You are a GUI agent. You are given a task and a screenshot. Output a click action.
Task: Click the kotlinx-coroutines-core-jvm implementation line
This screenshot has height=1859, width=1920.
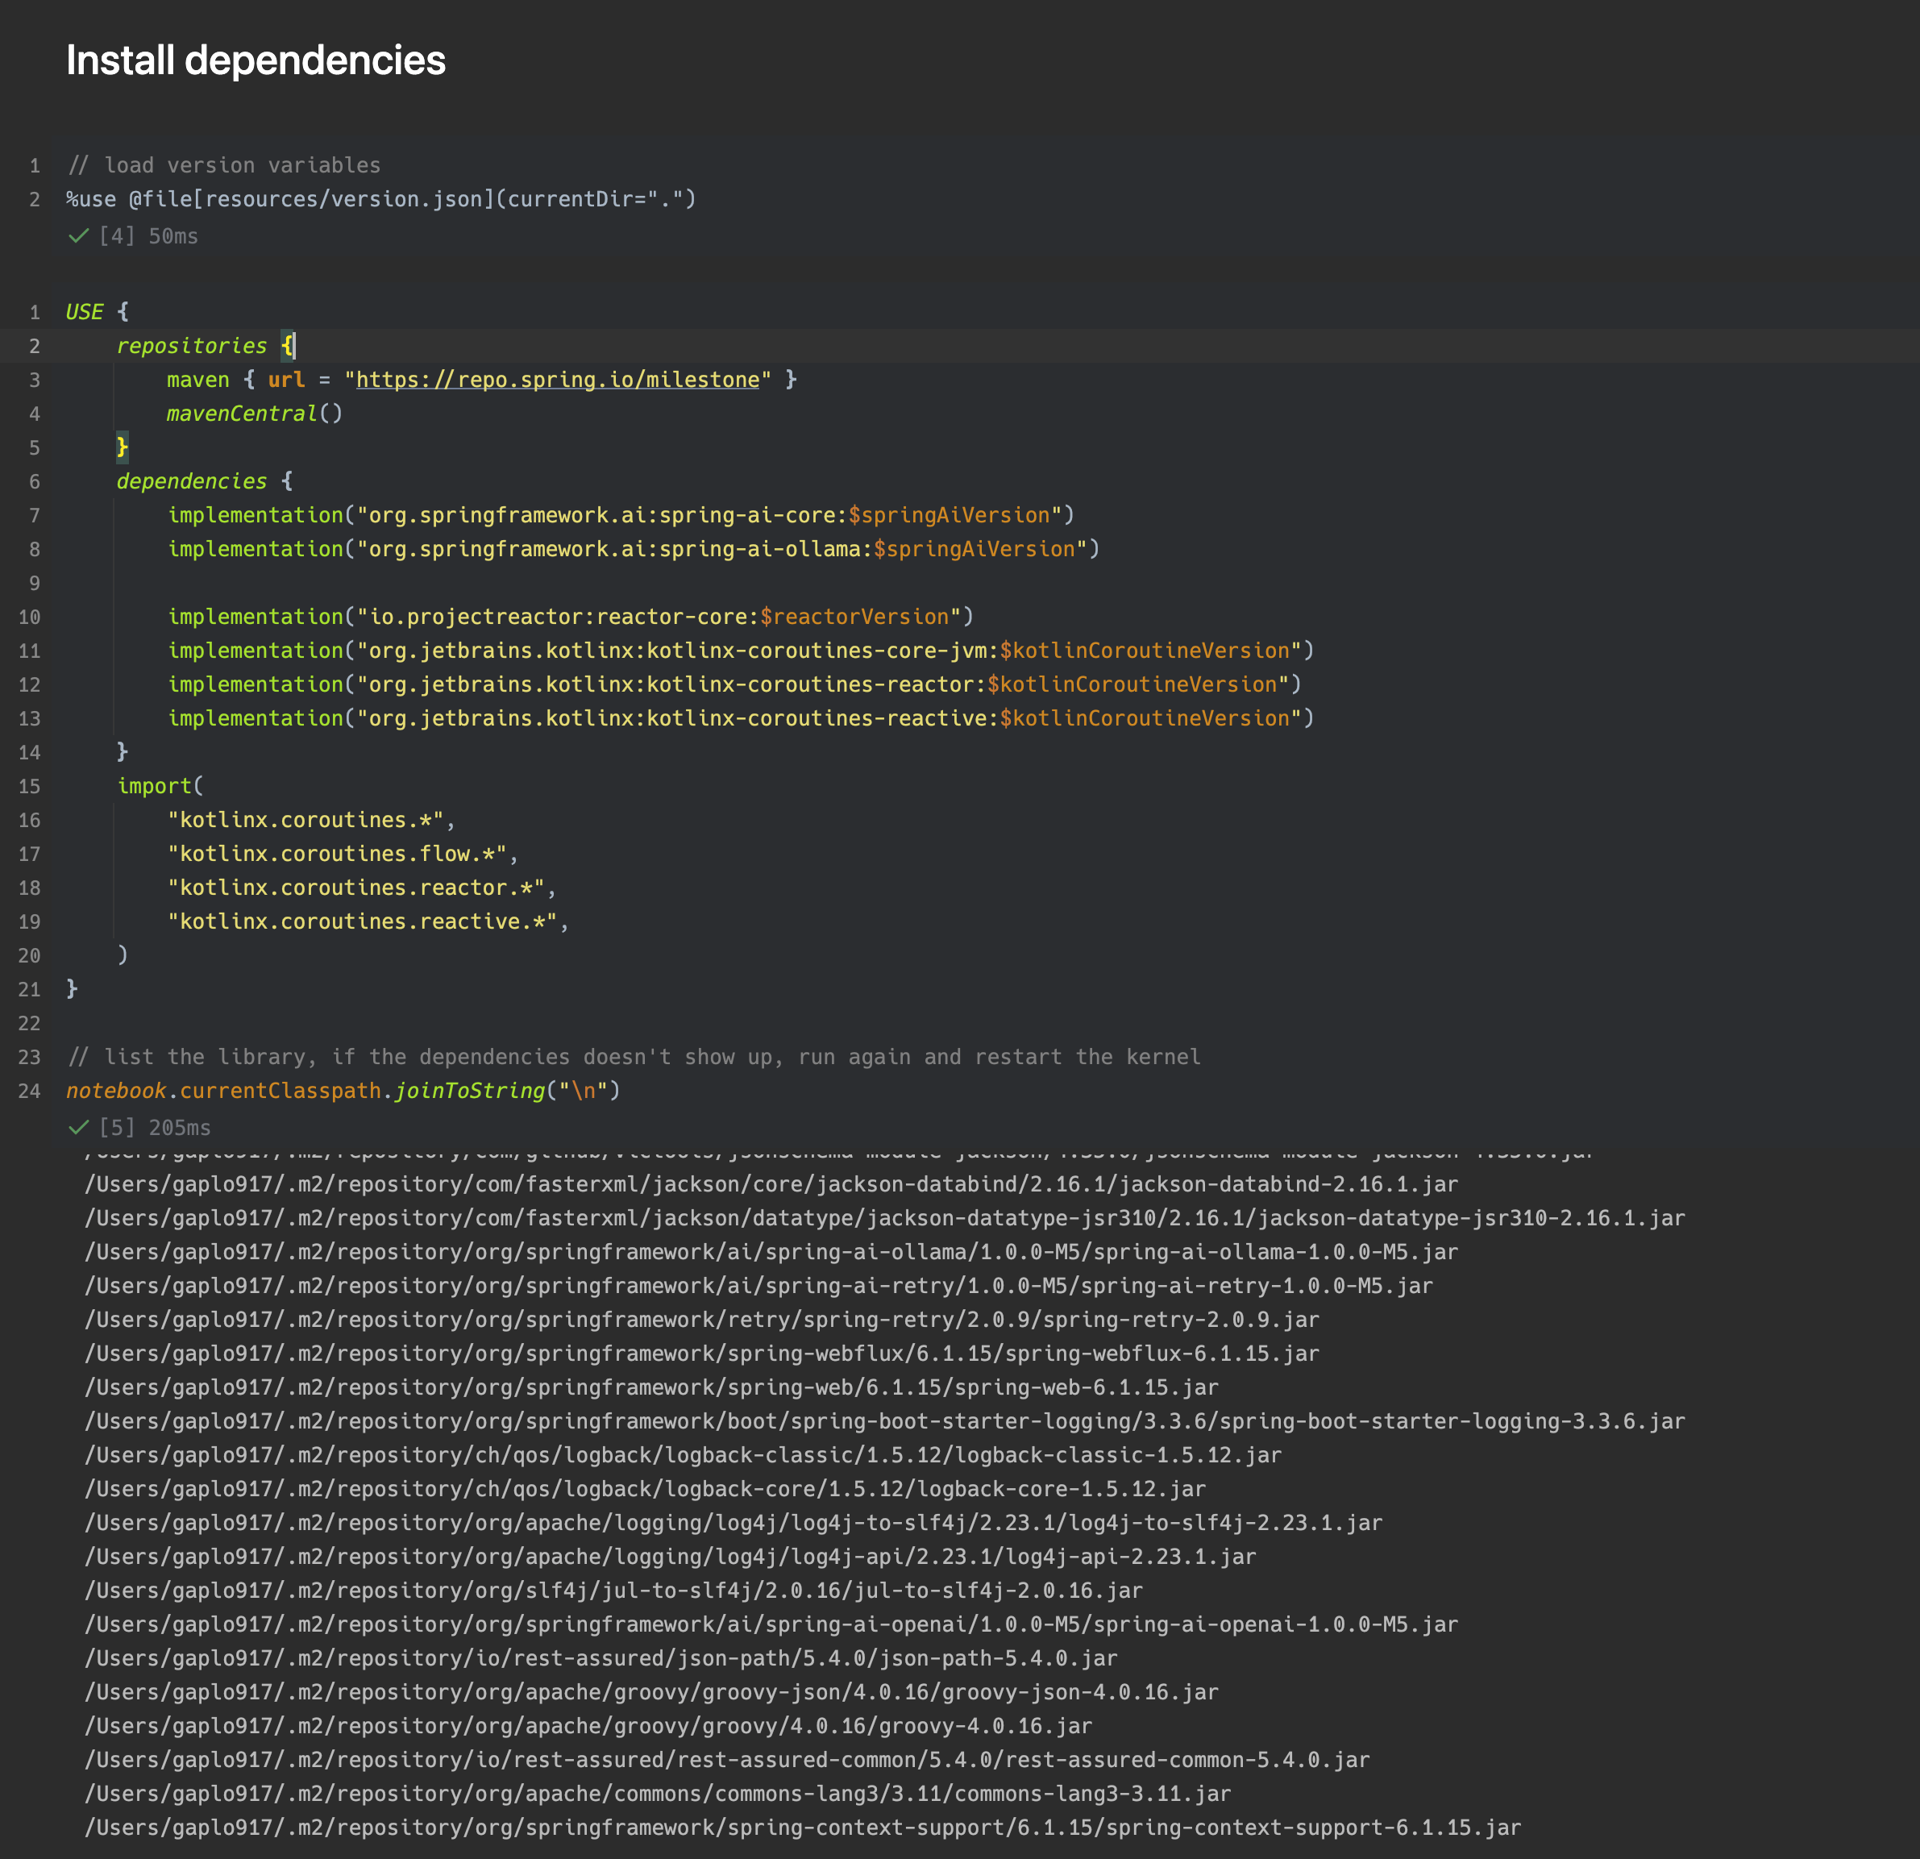click(x=741, y=651)
